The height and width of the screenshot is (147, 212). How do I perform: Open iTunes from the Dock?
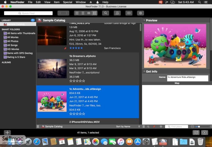[x=121, y=142]
